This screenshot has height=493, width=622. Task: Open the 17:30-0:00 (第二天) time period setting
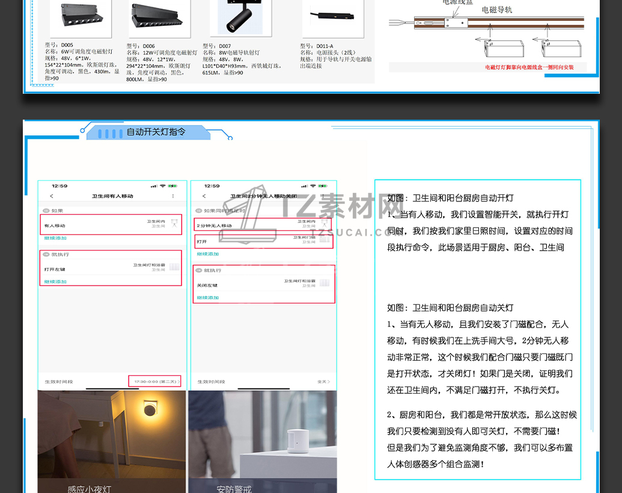pos(154,381)
